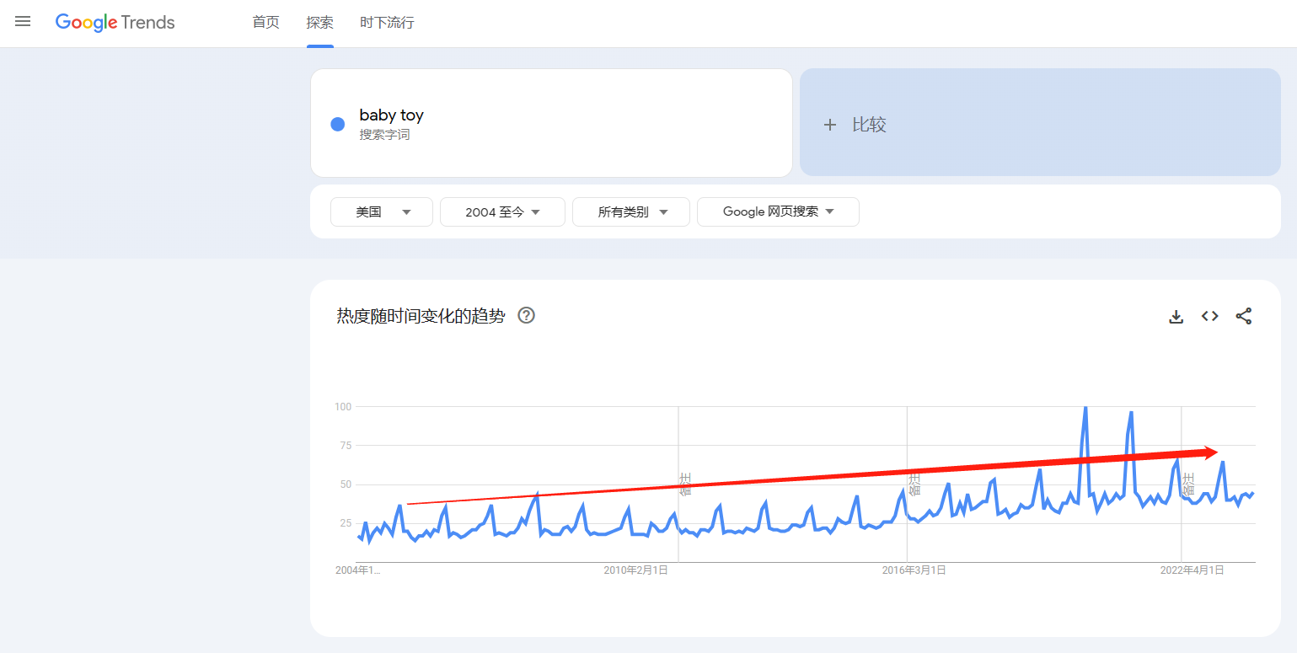Go to the 首页 tab

[x=265, y=23]
